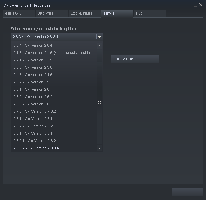Choose 2.6.3 - Old version 2.6.3
Viewport: 206px width, 200px height.
54,104
